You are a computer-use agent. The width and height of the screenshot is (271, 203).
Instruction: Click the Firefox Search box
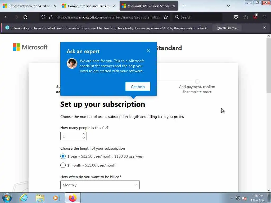[x=197, y=17]
